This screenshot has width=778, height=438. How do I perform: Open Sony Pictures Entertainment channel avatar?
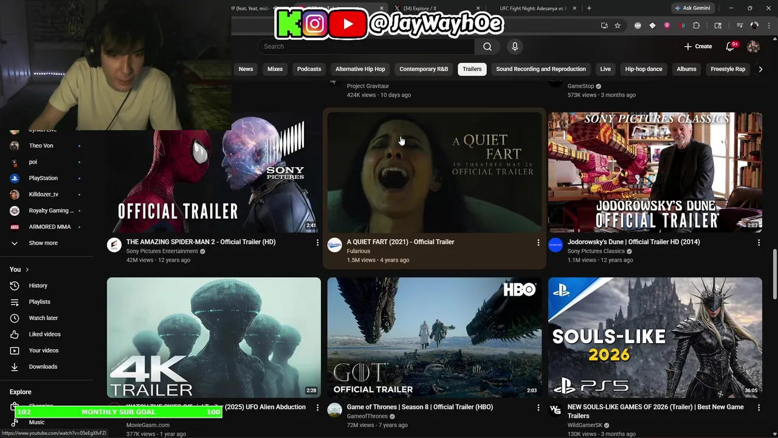(114, 245)
